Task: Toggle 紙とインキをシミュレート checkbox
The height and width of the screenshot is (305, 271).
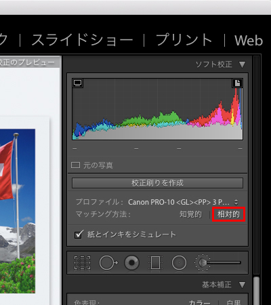Action: 79,235
